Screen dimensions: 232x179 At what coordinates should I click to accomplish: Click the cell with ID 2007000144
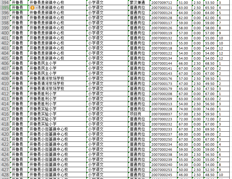point(162,63)
